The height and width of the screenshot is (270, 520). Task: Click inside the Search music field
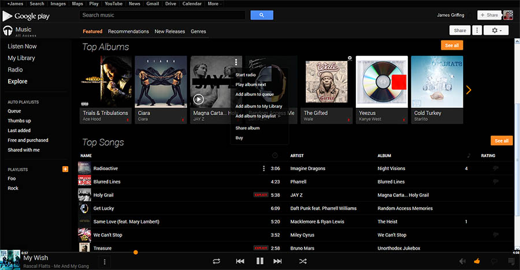(x=162, y=15)
